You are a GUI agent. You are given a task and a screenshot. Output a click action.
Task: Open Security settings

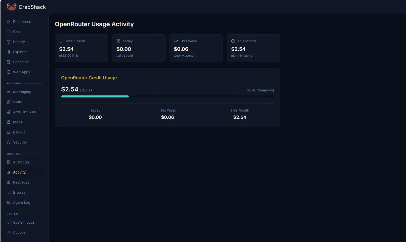pos(24,142)
